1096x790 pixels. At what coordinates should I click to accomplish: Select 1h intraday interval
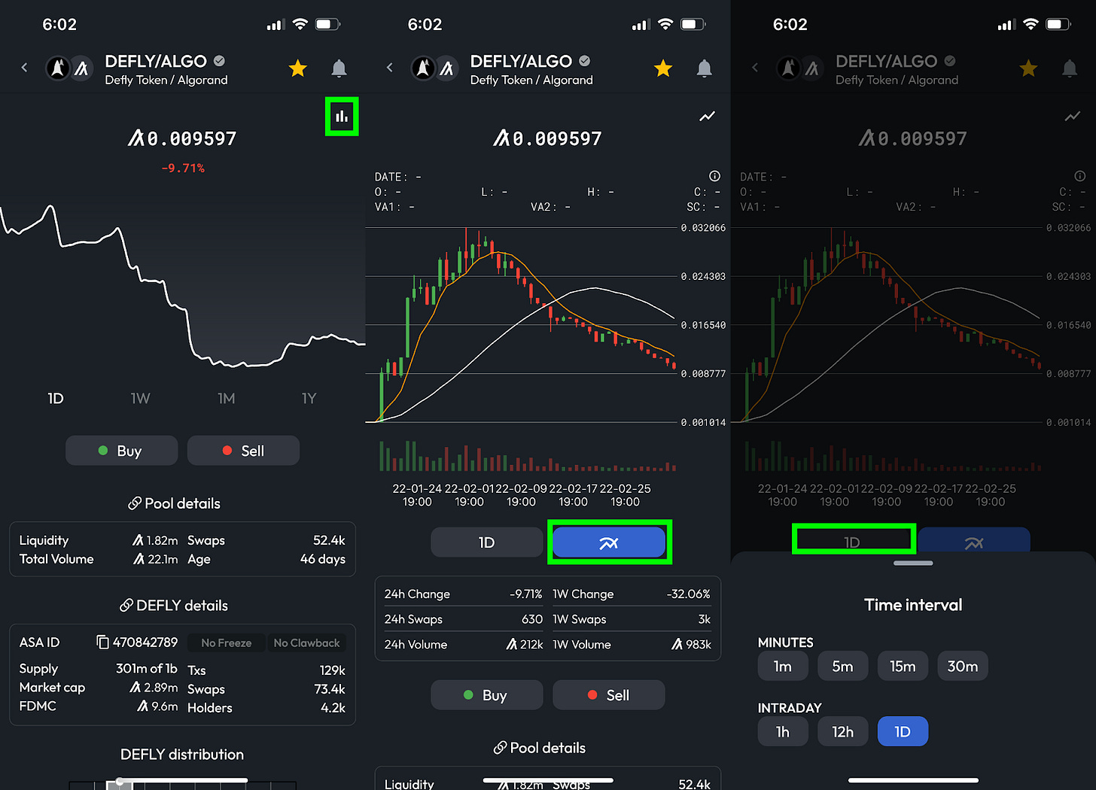783,731
